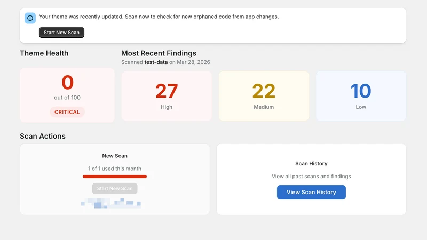Click the red scan usage progress bar

coord(115,177)
